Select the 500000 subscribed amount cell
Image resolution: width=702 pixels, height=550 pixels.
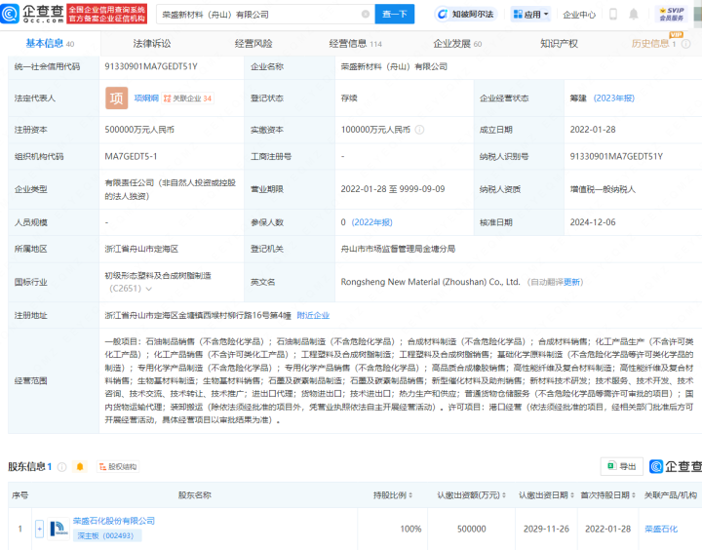pos(472,529)
